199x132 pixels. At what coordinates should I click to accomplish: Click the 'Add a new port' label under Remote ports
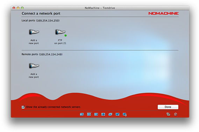34,75
